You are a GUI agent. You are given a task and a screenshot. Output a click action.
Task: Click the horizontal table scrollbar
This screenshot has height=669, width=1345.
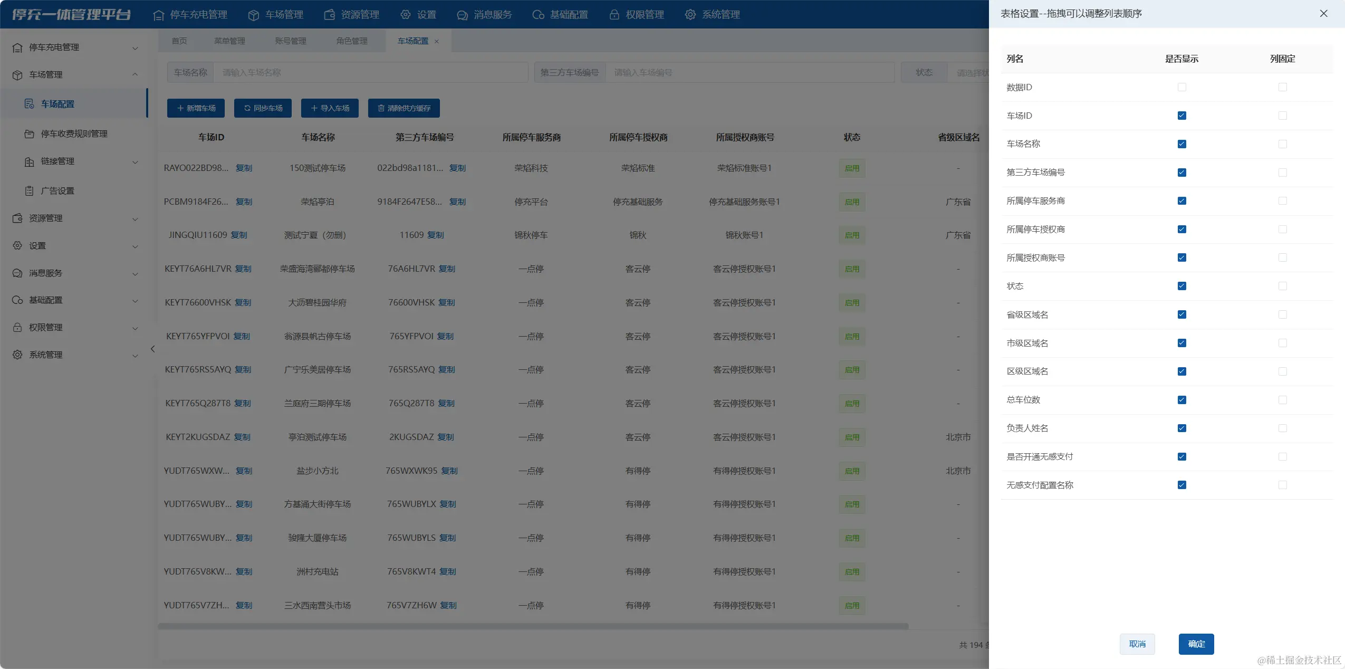533,626
